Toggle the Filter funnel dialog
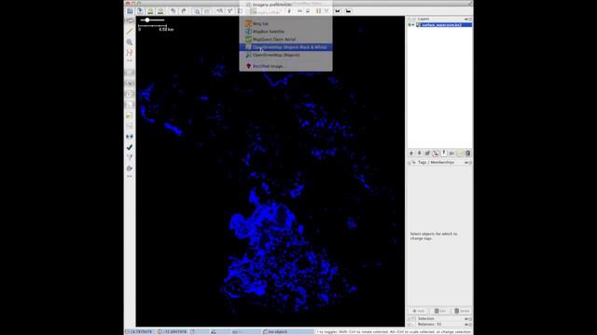This screenshot has height=335, width=597. pos(130,157)
